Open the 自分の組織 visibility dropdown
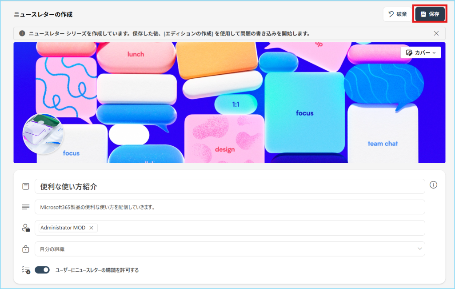Screen dimensions: 455x289 229,249
